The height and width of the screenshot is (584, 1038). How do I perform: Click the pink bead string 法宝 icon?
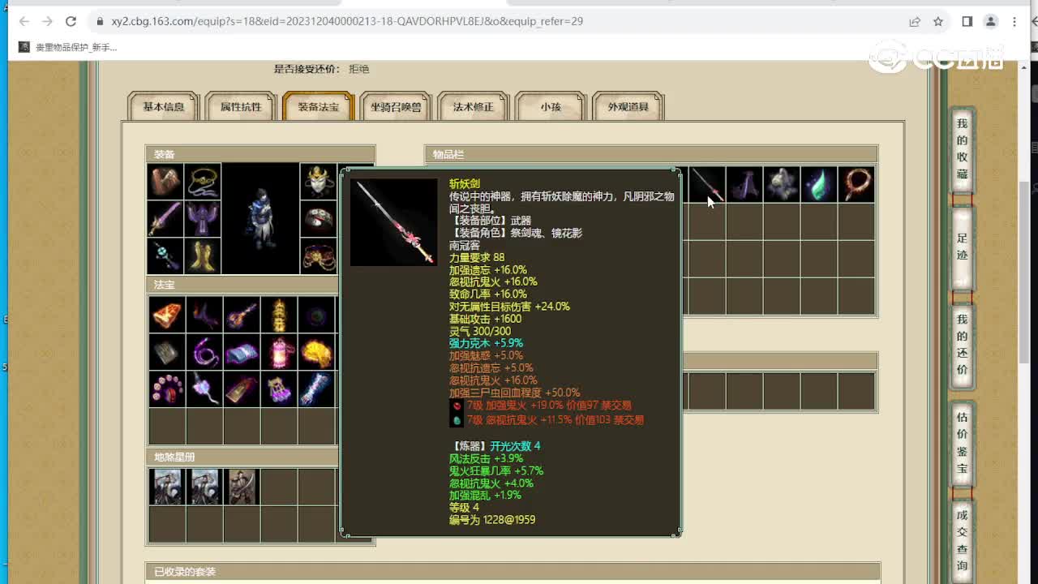(x=167, y=389)
